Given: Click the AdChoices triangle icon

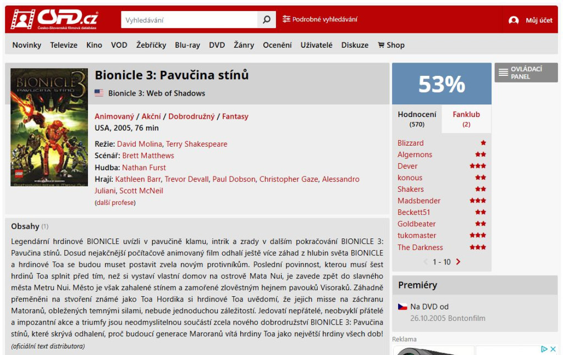Looking at the screenshot, I should 544,349.
